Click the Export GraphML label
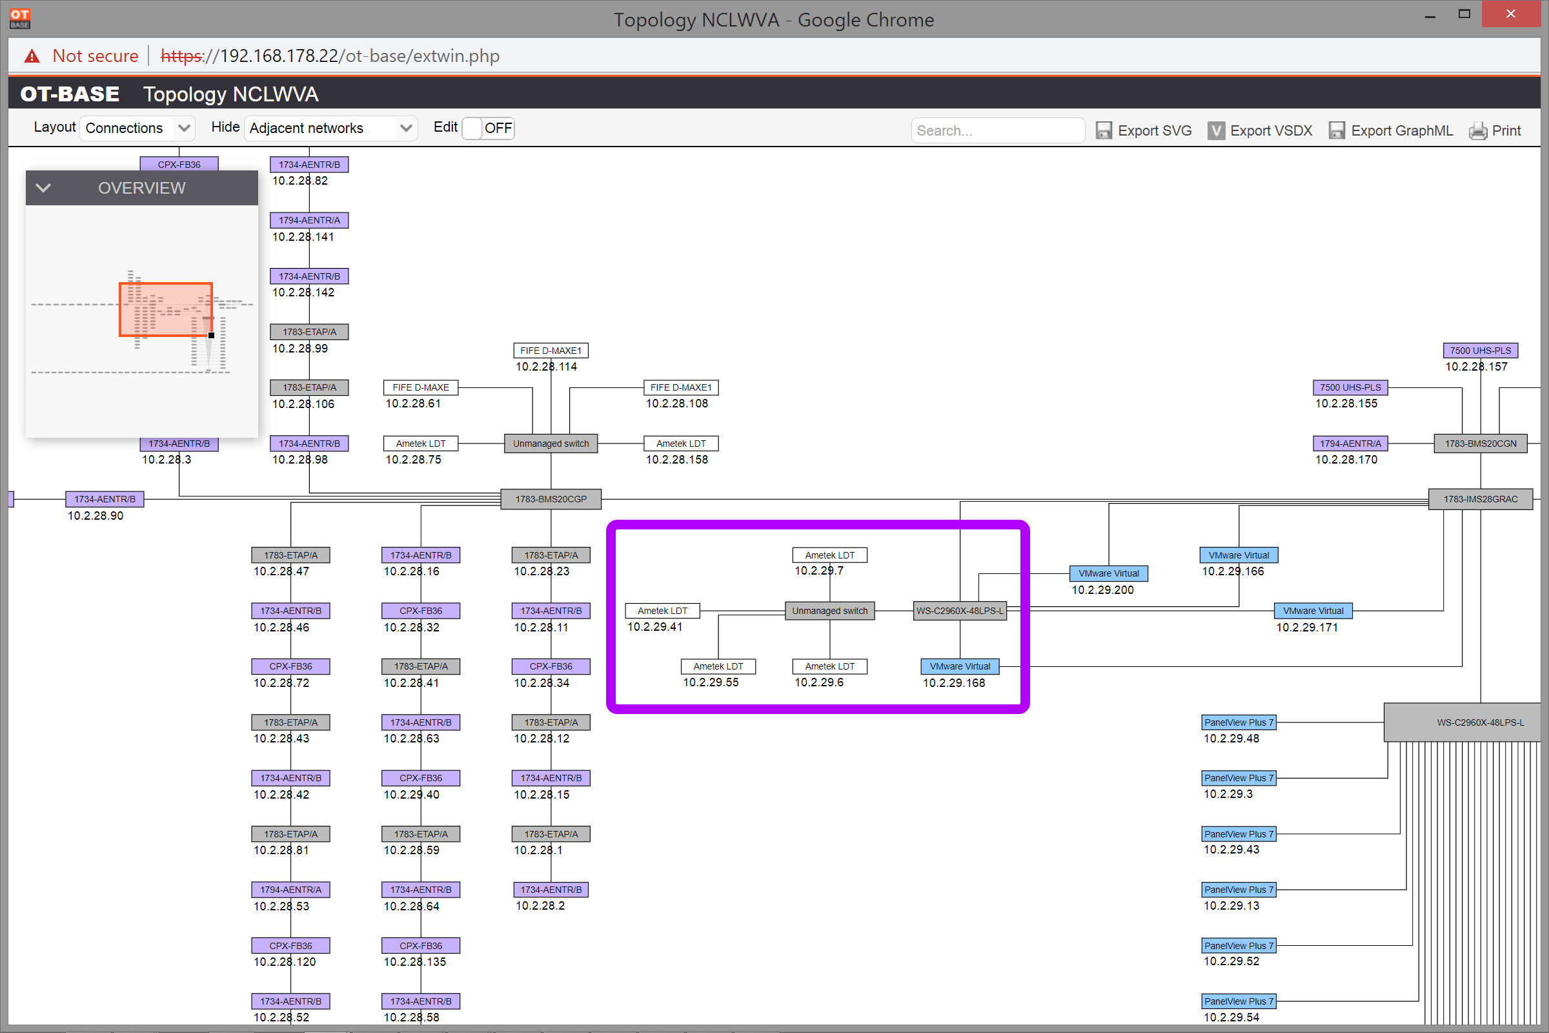The image size is (1549, 1033). (x=1401, y=130)
